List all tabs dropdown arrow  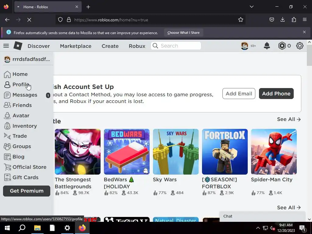(251, 7)
